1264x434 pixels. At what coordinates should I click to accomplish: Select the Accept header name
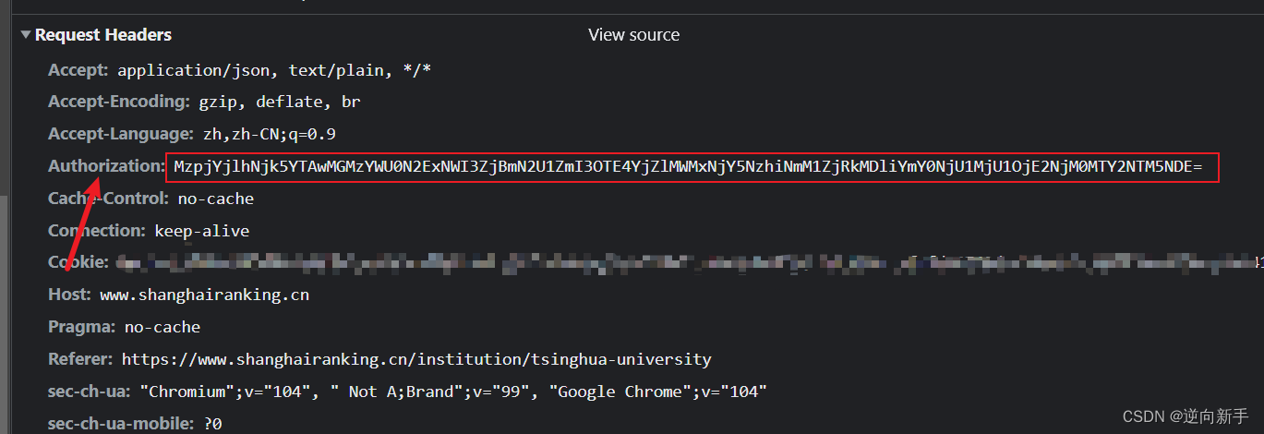click(x=78, y=69)
